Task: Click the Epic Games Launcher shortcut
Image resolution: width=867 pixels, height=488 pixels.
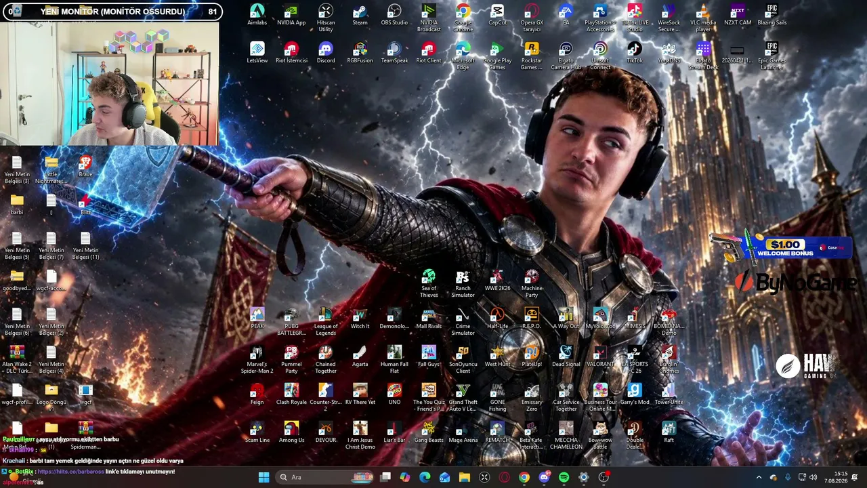Action: 771,56
